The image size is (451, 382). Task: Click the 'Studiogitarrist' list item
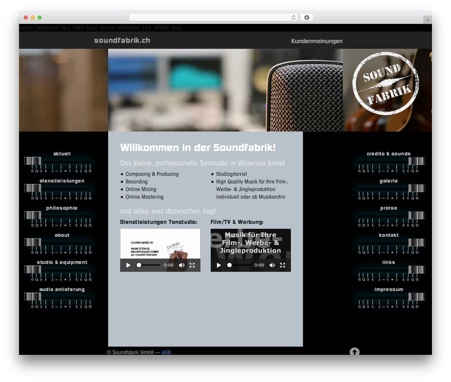coord(231,174)
